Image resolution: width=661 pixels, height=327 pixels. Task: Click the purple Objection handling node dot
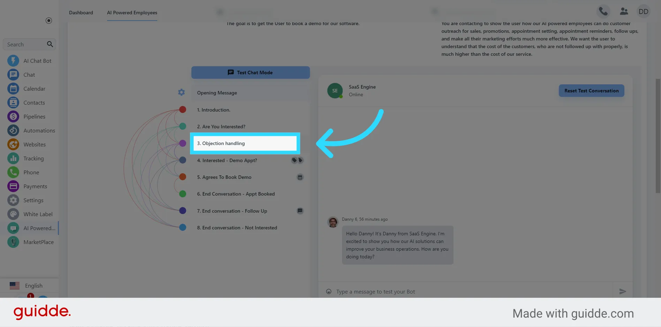[182, 143]
